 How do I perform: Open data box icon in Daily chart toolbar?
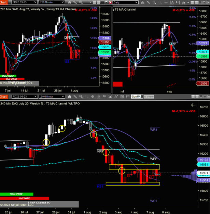tap(172, 2)
